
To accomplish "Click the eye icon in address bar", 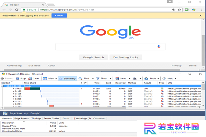I will coord(173,10).
